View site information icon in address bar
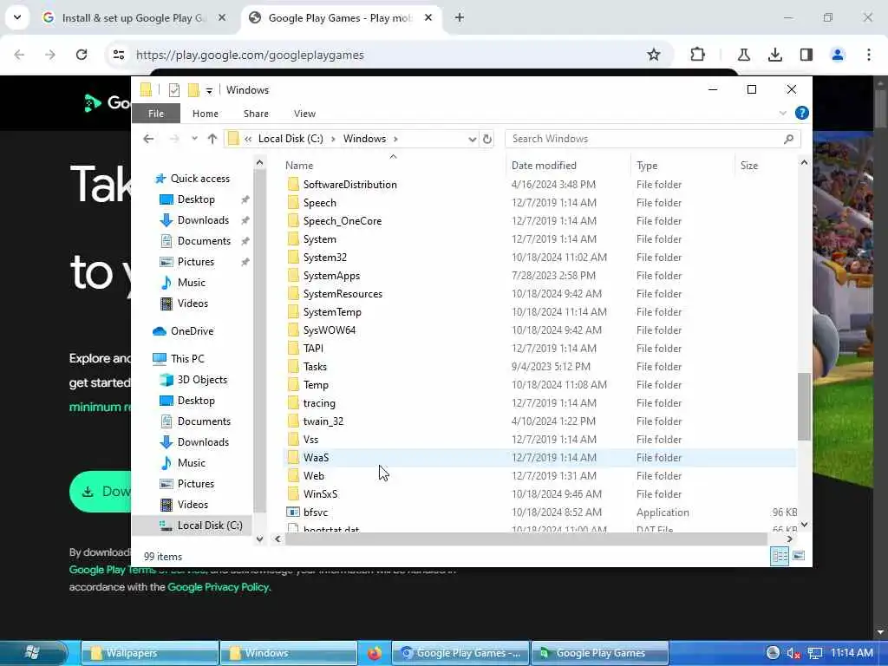 click(x=119, y=55)
